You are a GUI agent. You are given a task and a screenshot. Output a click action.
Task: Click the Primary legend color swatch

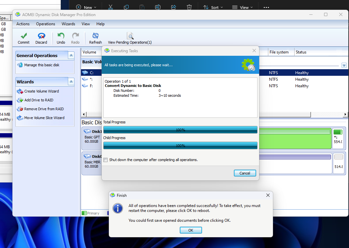click(84, 213)
